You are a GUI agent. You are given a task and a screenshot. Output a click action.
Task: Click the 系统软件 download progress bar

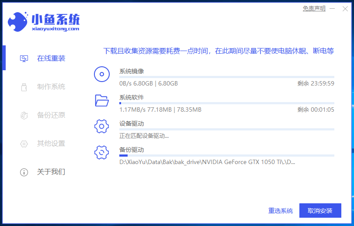coord(226,103)
